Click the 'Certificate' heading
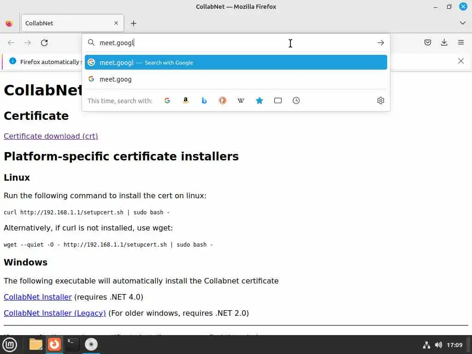The width and height of the screenshot is (472, 354). point(36,116)
